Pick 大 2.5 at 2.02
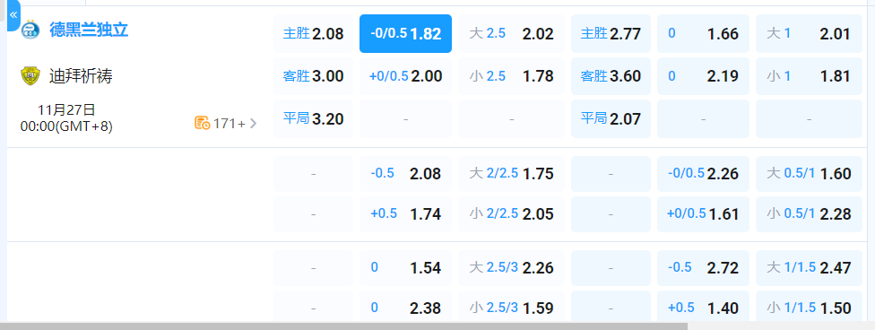This screenshot has height=330, width=875. pyautogui.click(x=511, y=33)
